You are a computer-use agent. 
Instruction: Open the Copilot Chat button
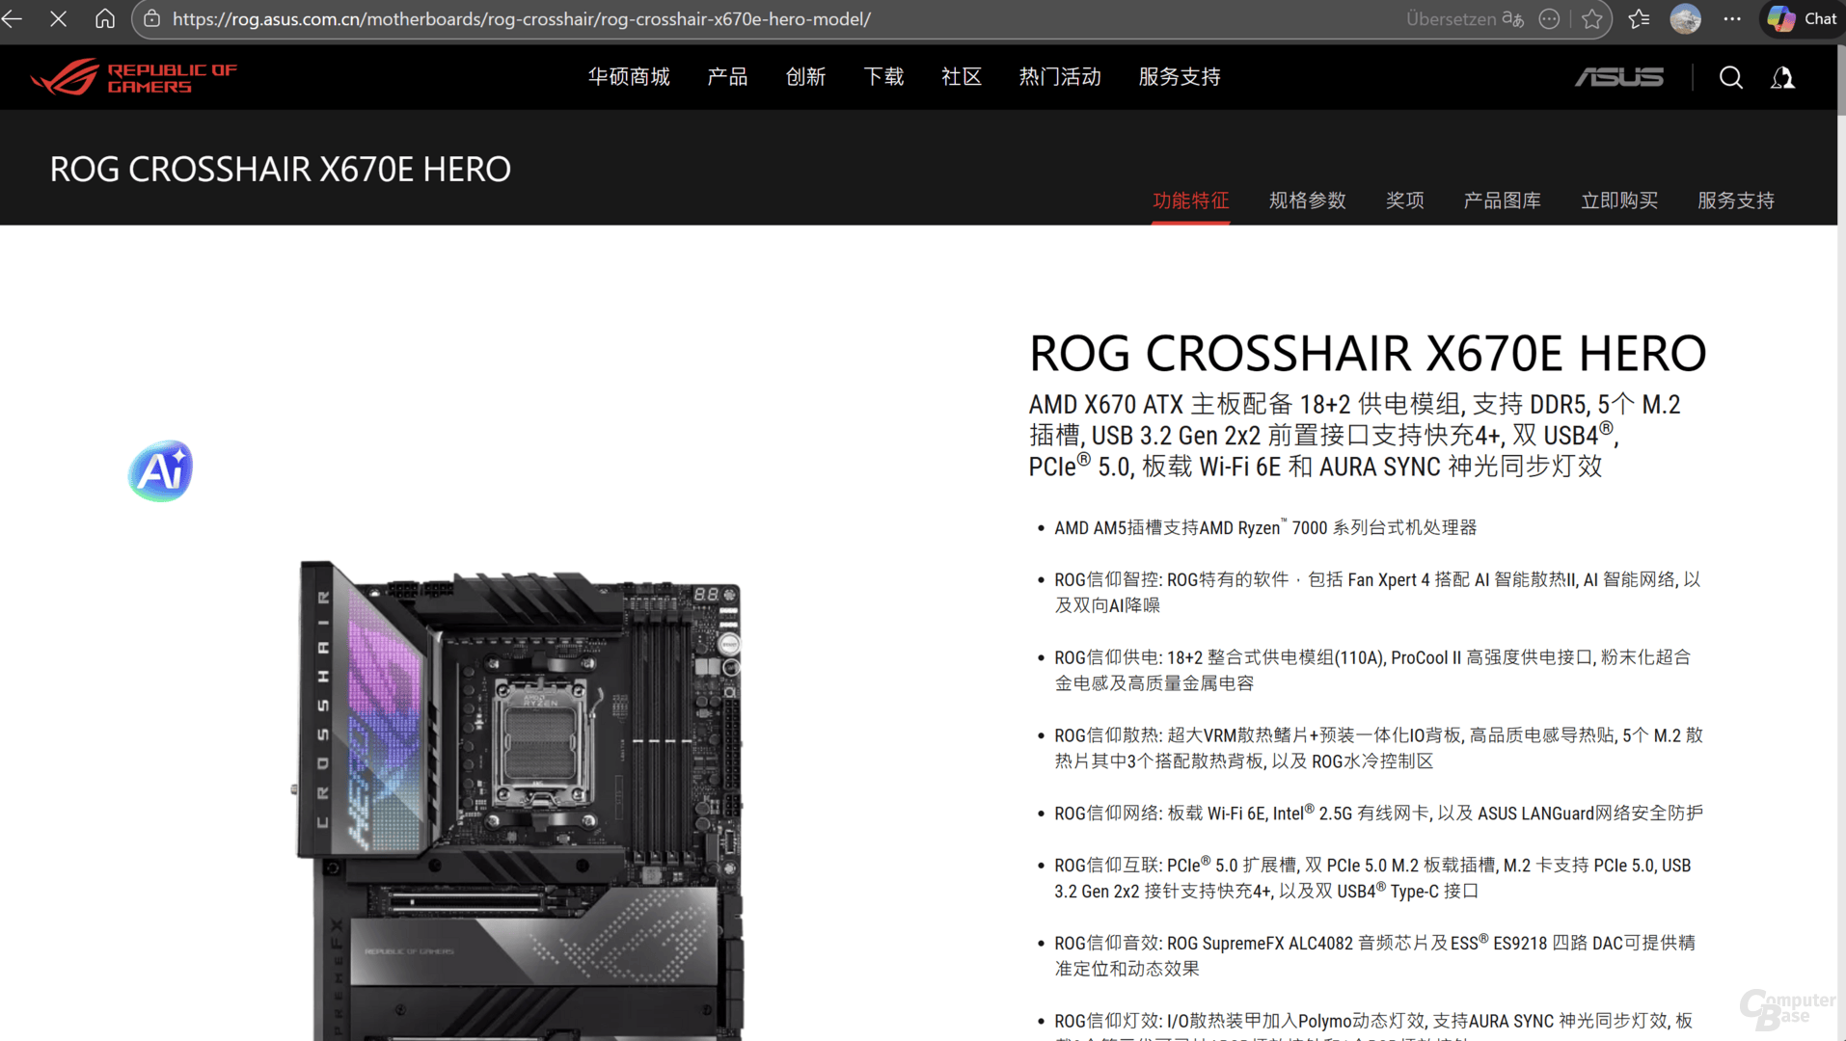(1802, 18)
